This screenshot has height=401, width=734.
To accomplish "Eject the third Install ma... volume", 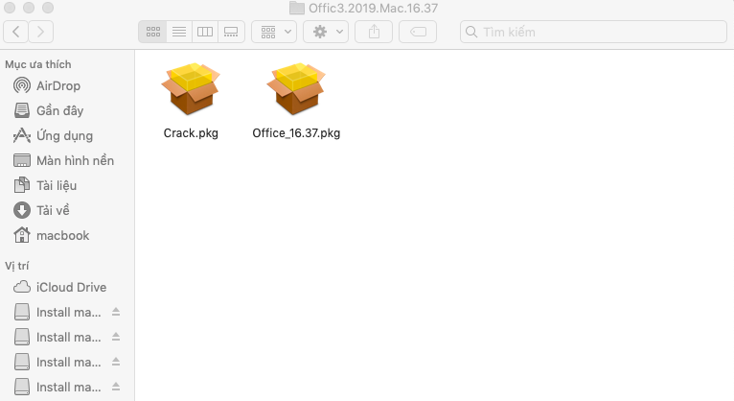I will pyautogui.click(x=116, y=362).
